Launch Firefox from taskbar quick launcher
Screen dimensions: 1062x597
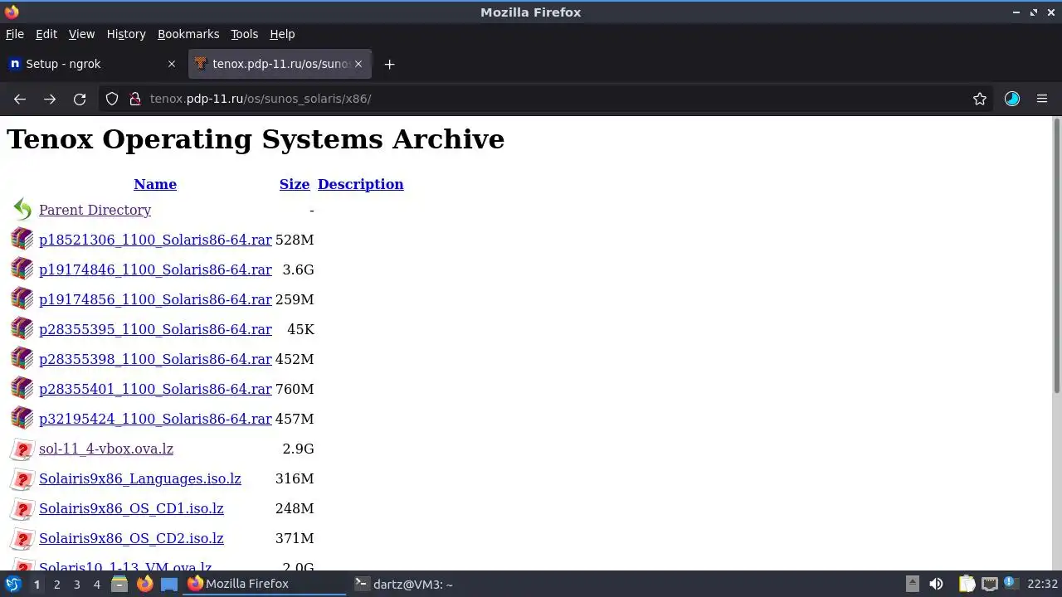(x=144, y=584)
